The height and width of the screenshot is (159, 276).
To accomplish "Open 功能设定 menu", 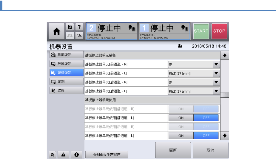I will tap(67, 55).
